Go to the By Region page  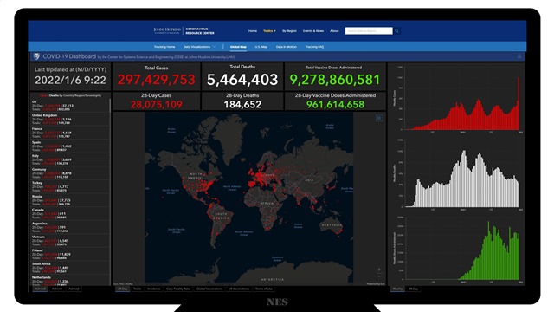pos(289,31)
